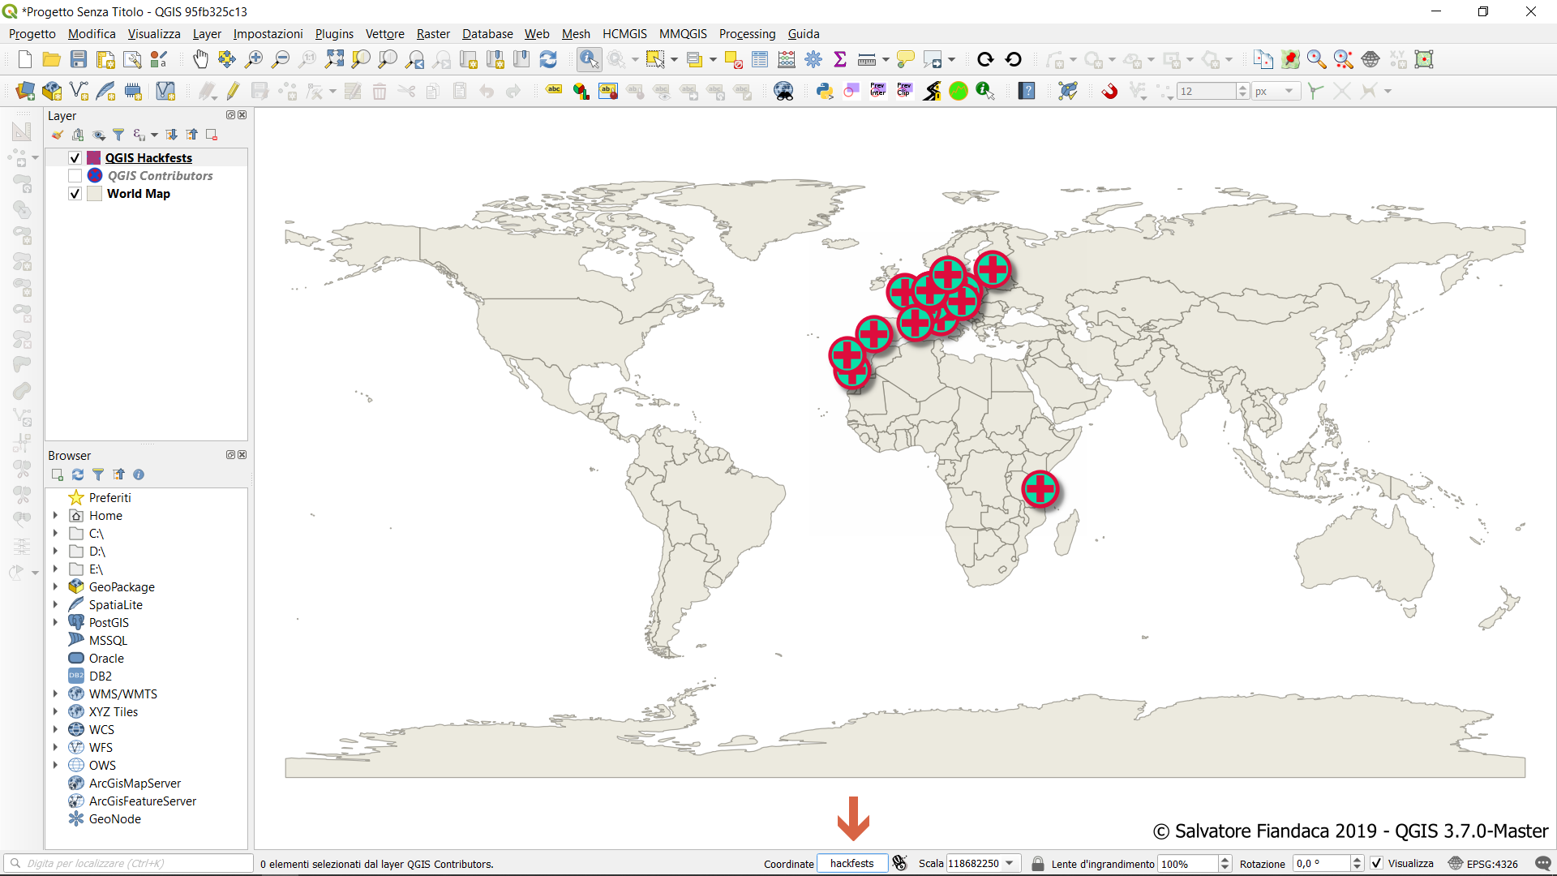Click the Identify Features tool
This screenshot has width=1557, height=876.
pyautogui.click(x=589, y=59)
